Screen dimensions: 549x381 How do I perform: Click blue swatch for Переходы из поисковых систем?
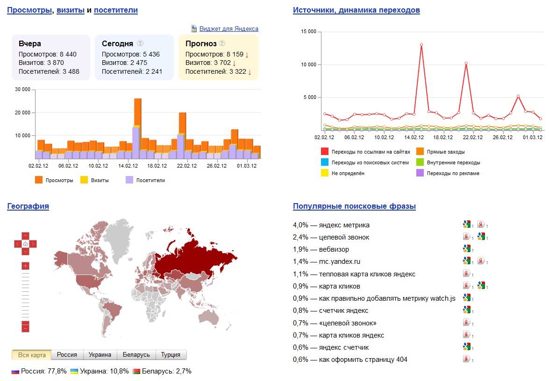click(x=325, y=162)
